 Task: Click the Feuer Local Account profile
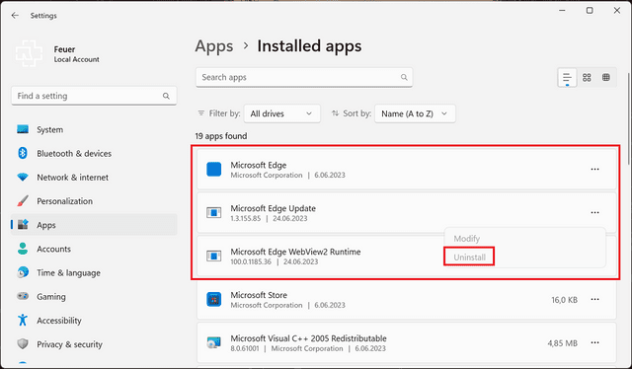coord(57,53)
